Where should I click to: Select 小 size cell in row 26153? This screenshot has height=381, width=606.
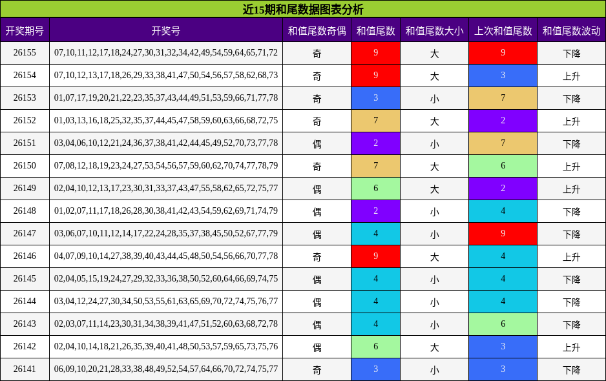(434, 99)
